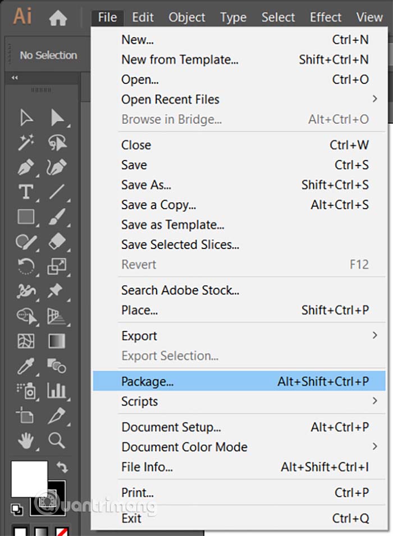Viewport: 393px width, 536px height.
Task: Select the Gradient tool
Action: (x=57, y=341)
